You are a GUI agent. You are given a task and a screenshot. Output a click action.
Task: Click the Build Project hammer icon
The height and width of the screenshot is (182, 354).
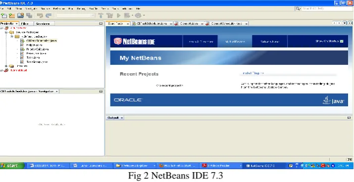point(101,15)
